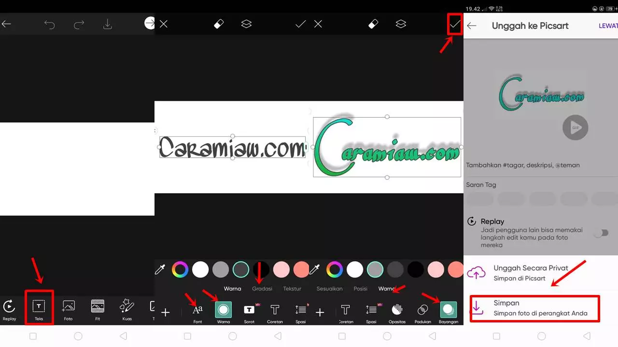
Task: Open the Padukan blend tool
Action: click(x=422, y=313)
